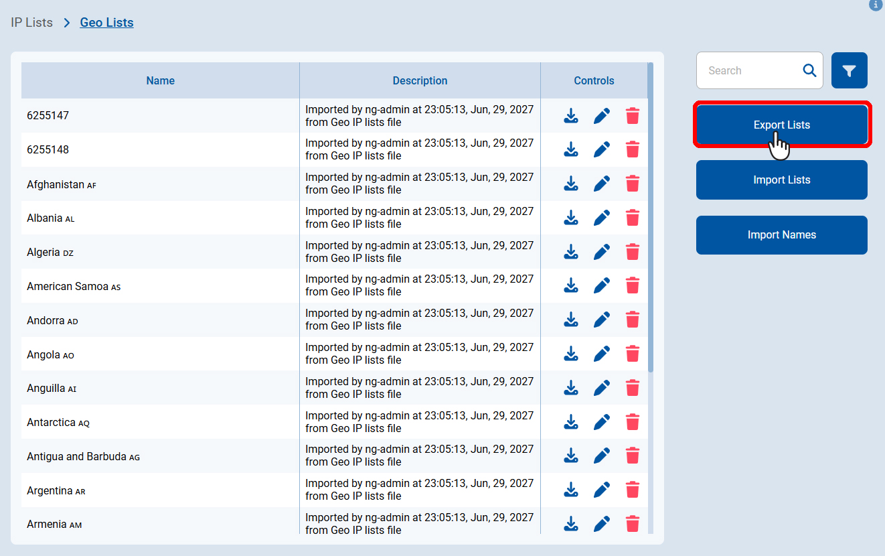Edit the Argentina list

[602, 490]
